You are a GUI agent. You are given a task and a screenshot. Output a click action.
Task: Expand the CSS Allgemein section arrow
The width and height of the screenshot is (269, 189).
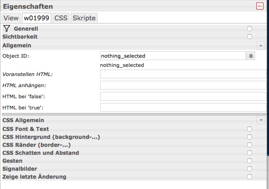pyautogui.click(x=261, y=120)
